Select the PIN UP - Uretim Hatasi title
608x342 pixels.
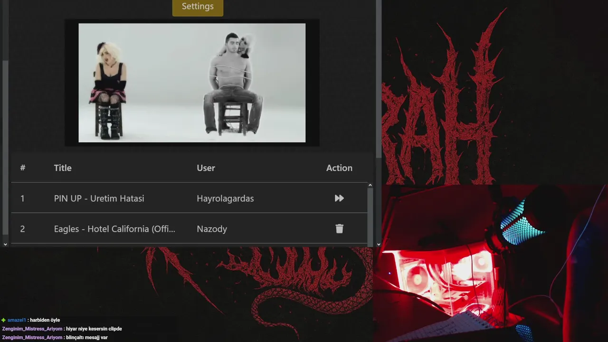[99, 198]
